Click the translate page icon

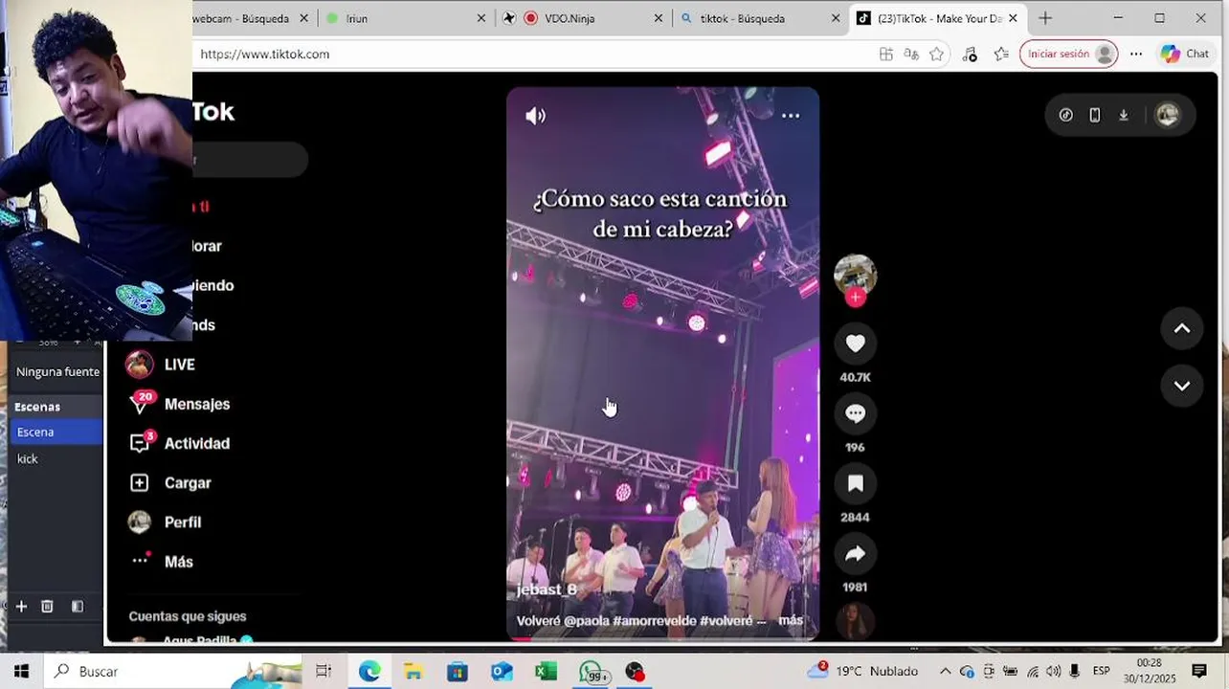pyautogui.click(x=911, y=55)
